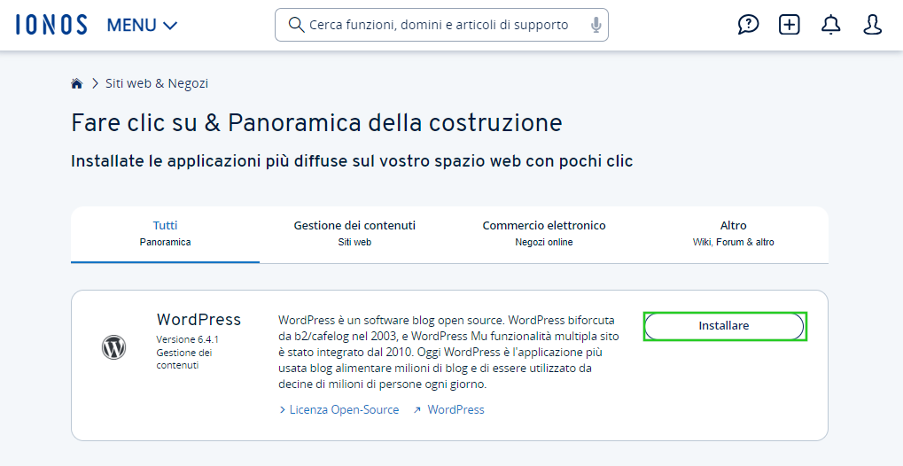Click the WordPress logo icon
This screenshot has height=466, width=903.
point(114,348)
